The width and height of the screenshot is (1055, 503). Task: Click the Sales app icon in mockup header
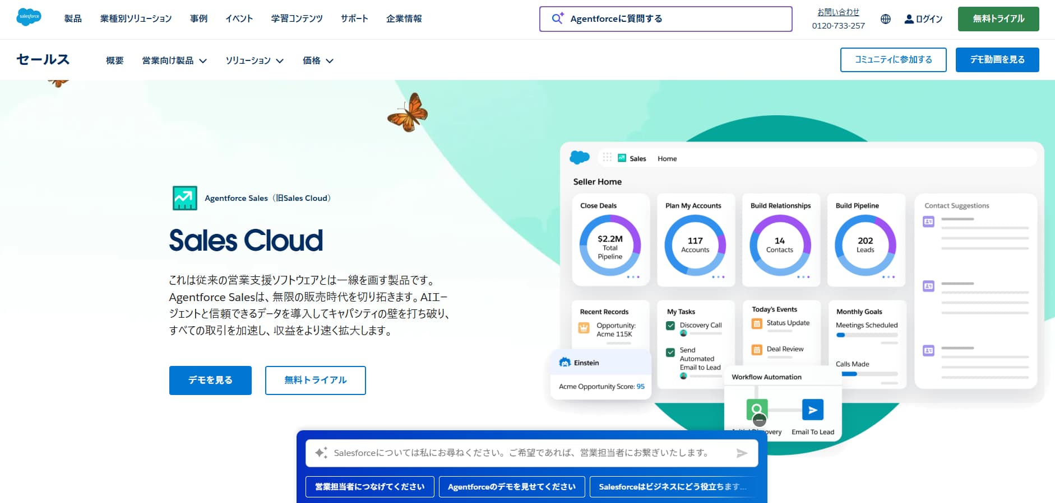tap(622, 158)
